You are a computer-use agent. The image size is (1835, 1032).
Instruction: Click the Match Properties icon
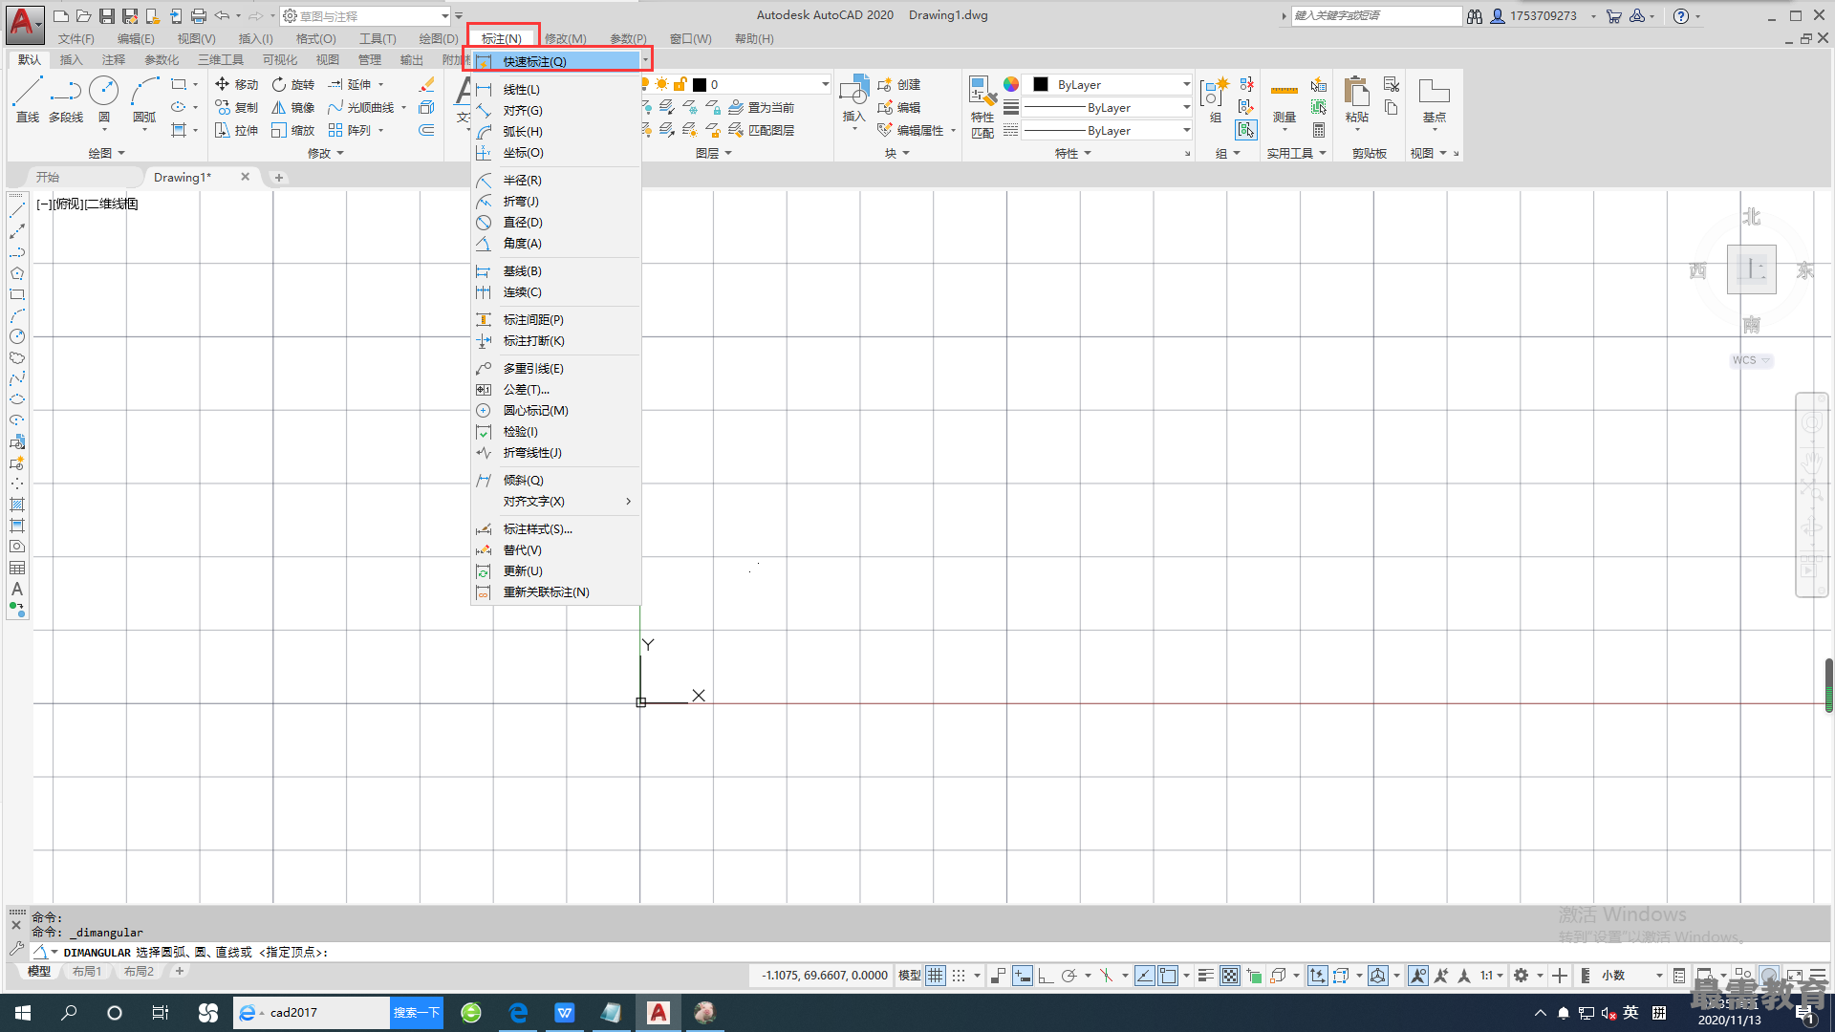click(x=982, y=107)
